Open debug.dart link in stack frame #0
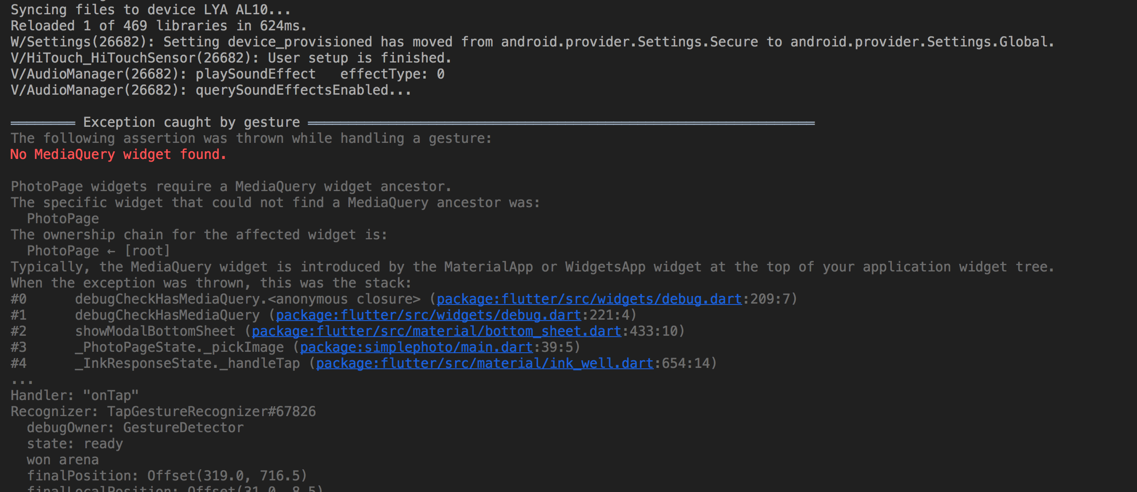Viewport: 1137px width, 492px height. pos(589,299)
